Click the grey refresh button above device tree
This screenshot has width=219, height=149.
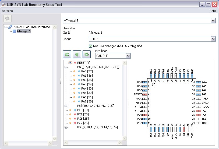tap(8, 19)
